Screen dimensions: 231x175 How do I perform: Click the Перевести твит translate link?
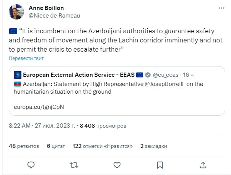click(26, 58)
